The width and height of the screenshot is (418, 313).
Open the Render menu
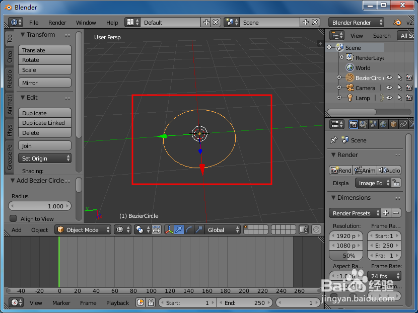[x=57, y=23]
